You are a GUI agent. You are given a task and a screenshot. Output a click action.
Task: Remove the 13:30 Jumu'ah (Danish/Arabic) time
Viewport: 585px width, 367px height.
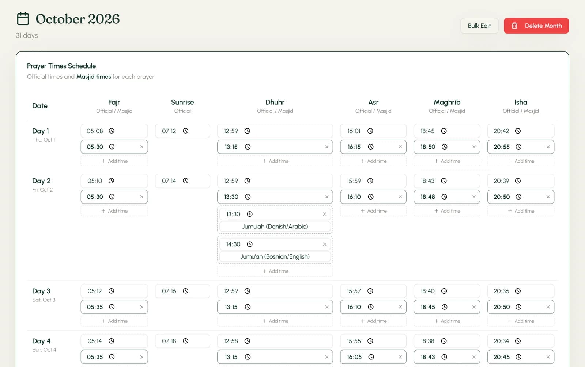click(324, 214)
